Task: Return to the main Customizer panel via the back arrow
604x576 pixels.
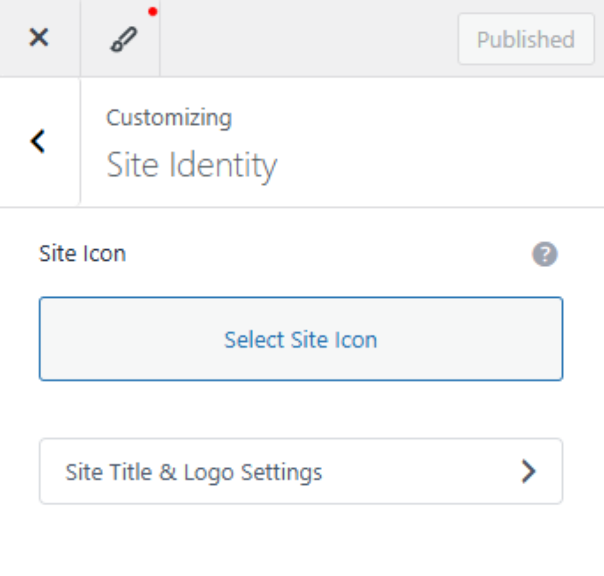Action: click(x=38, y=141)
